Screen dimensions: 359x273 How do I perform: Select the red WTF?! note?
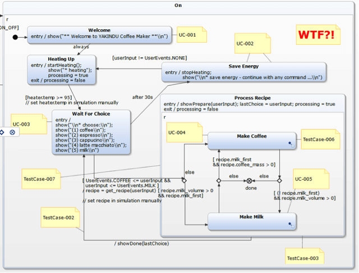[317, 34]
